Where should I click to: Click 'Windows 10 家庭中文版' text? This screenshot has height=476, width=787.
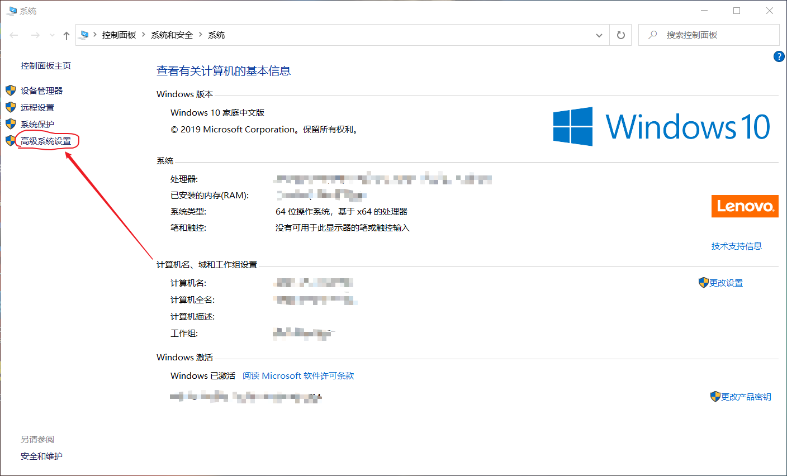217,112
